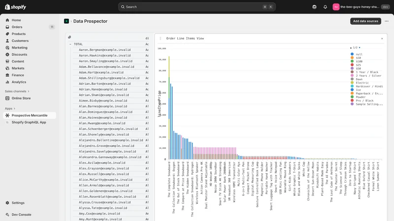Viewport: 394px width, 221px height.
Task: Click the Content icon
Action: pyautogui.click(x=7, y=61)
